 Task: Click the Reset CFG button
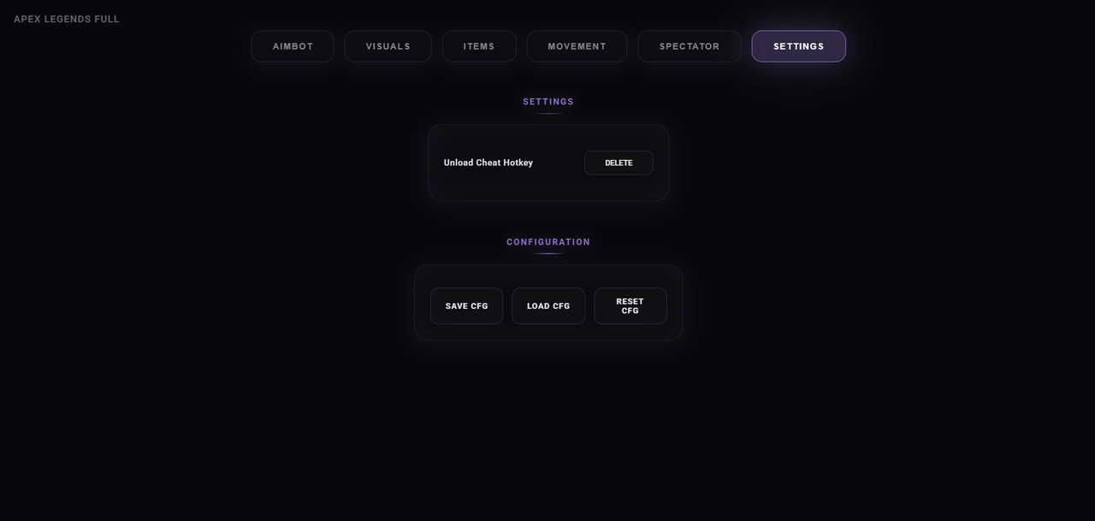click(630, 306)
